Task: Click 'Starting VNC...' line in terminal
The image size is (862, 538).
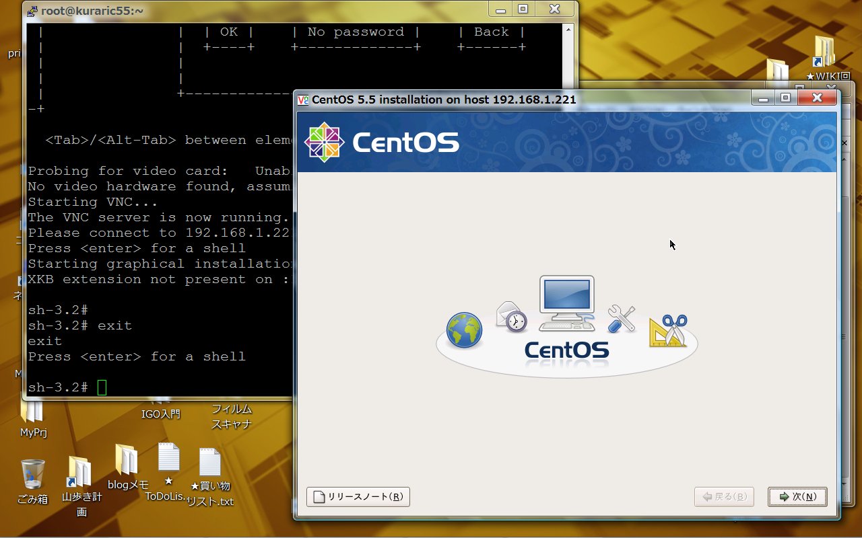Action: point(93,202)
